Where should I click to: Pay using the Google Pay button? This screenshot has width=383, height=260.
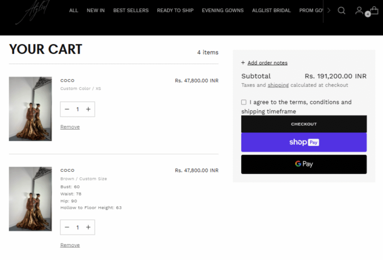tap(304, 164)
